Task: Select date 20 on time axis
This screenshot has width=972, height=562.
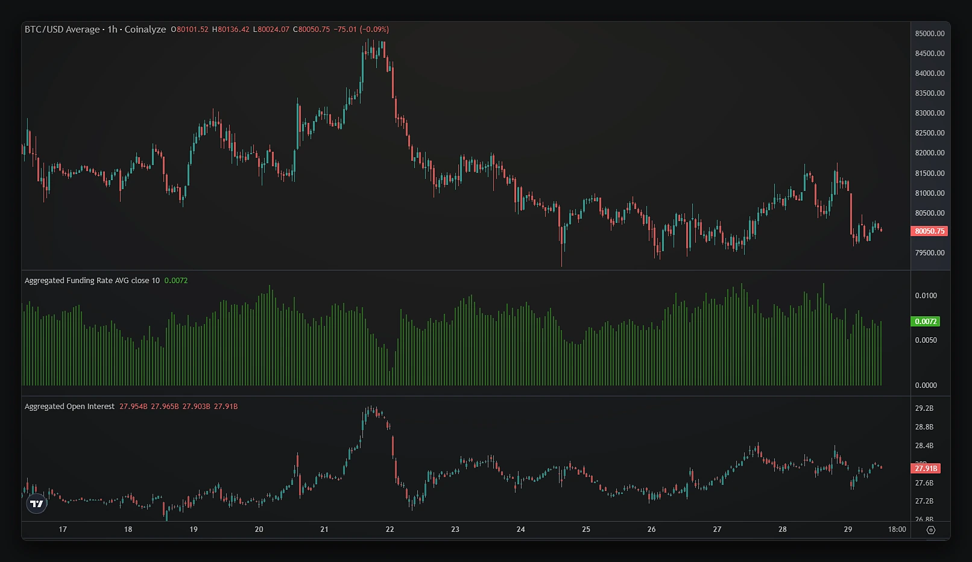Action: pyautogui.click(x=259, y=529)
